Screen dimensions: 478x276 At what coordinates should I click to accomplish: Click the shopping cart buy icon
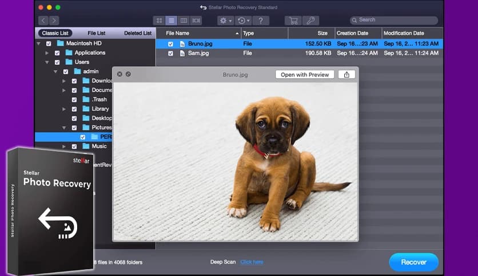[293, 21]
